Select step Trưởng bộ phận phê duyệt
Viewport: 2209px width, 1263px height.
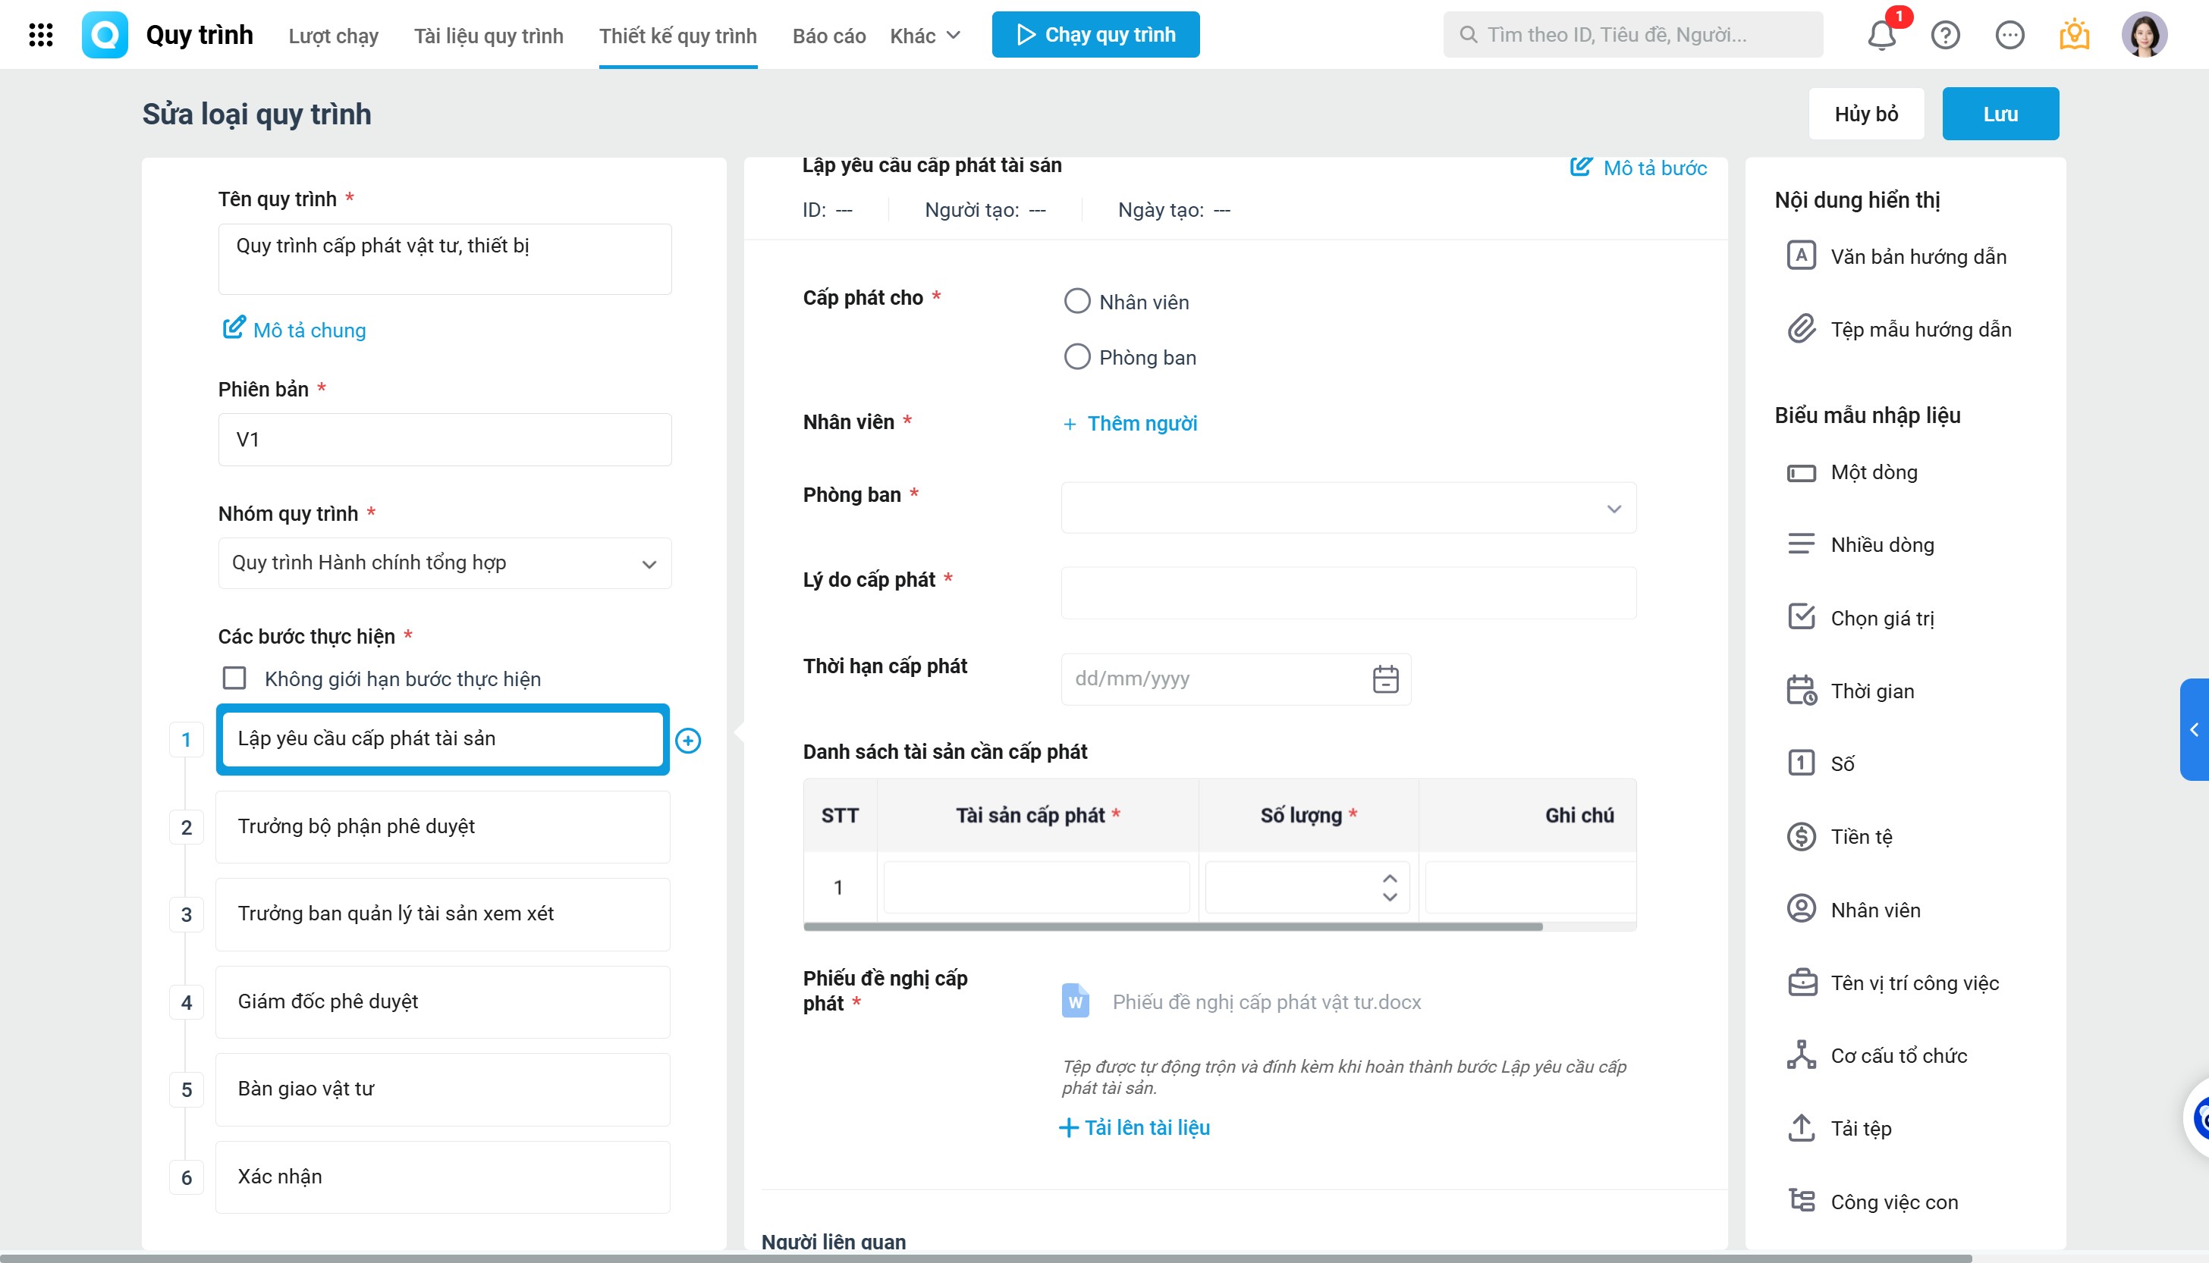[x=443, y=826]
